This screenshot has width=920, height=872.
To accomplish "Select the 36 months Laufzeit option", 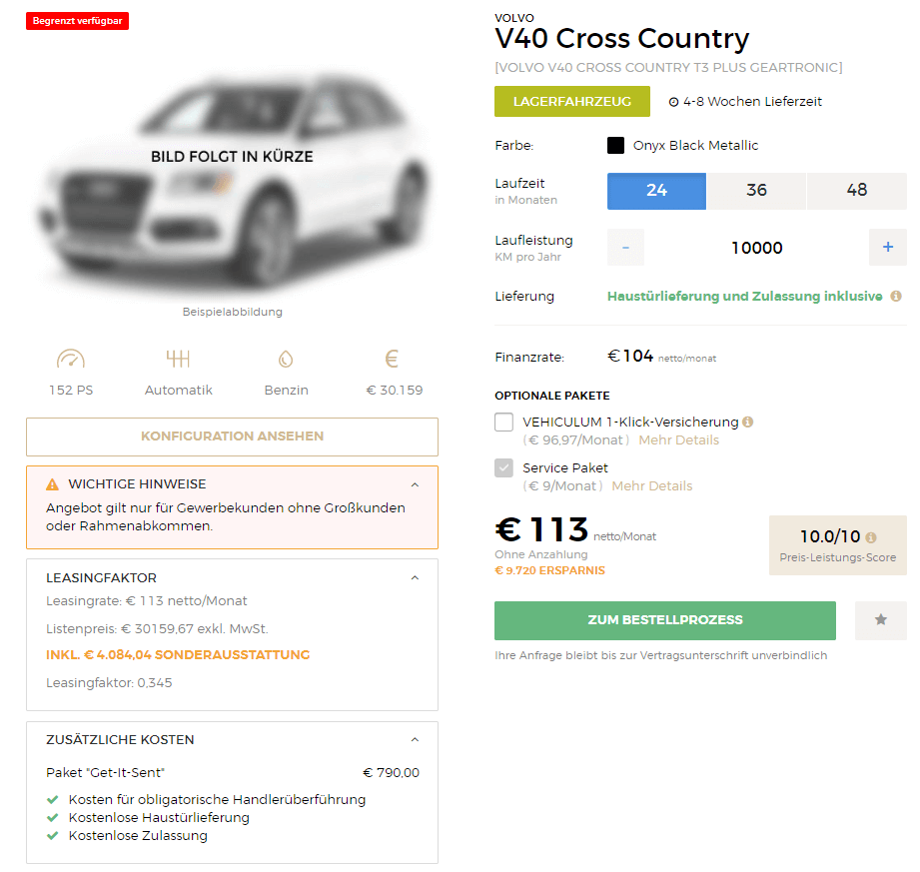I will 756,191.
